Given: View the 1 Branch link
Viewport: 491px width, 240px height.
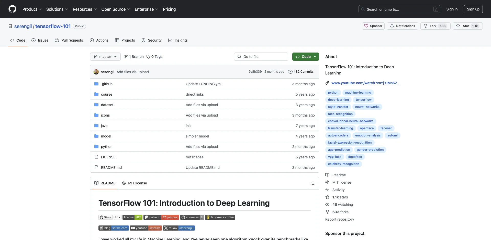Looking at the screenshot, I should [134, 57].
